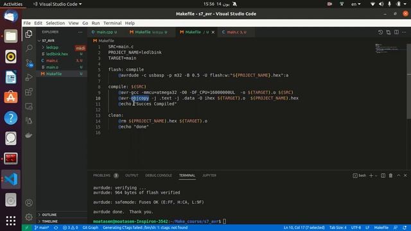Open notifications bell in status bar
This screenshot has width=411, height=231.
pos(405,228)
